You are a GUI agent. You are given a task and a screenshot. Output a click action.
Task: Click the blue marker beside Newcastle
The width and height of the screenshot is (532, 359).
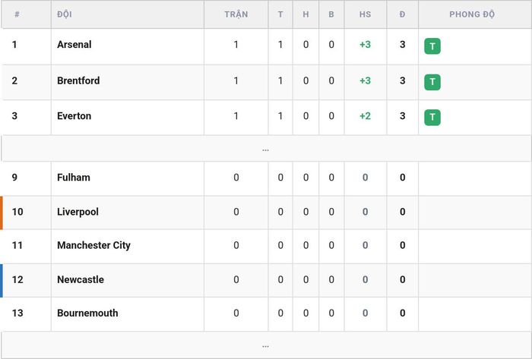[x=2, y=280]
